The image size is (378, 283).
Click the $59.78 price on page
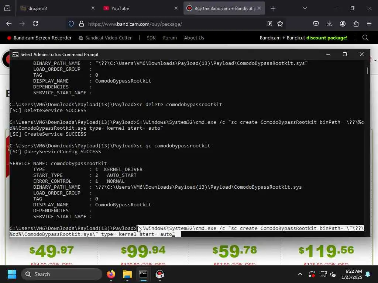[234, 251]
